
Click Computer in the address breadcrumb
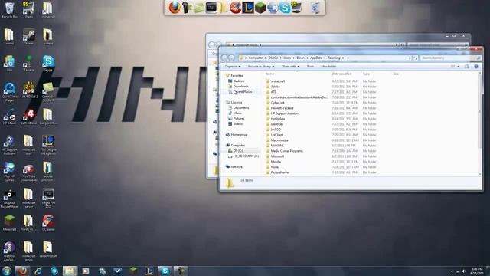256,58
